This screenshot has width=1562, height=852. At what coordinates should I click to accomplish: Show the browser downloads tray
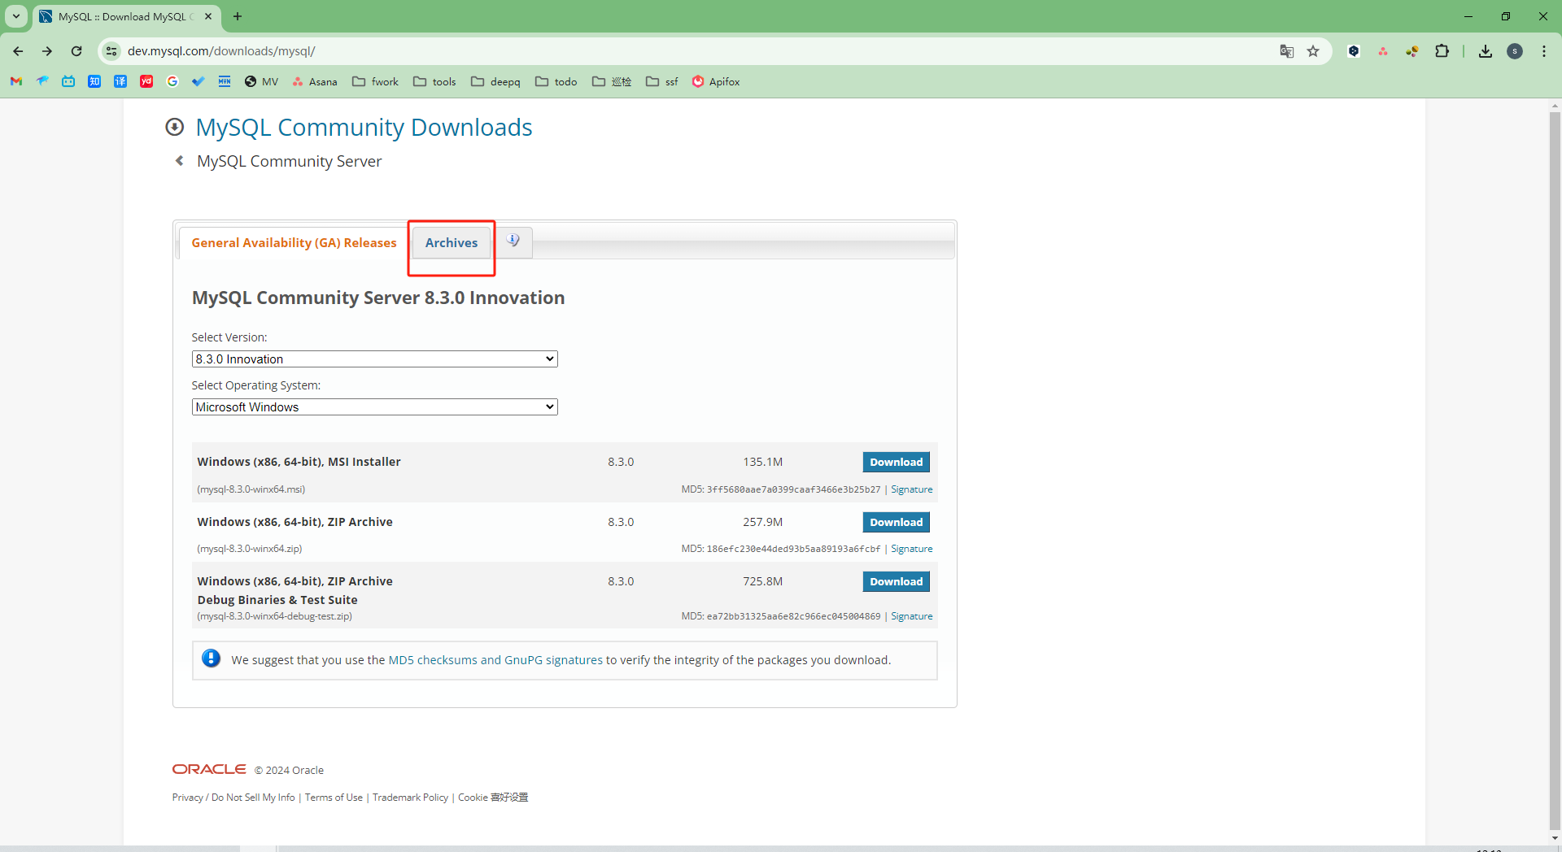click(x=1486, y=51)
